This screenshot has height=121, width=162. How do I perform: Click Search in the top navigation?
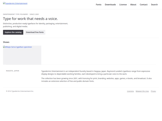[154, 4]
